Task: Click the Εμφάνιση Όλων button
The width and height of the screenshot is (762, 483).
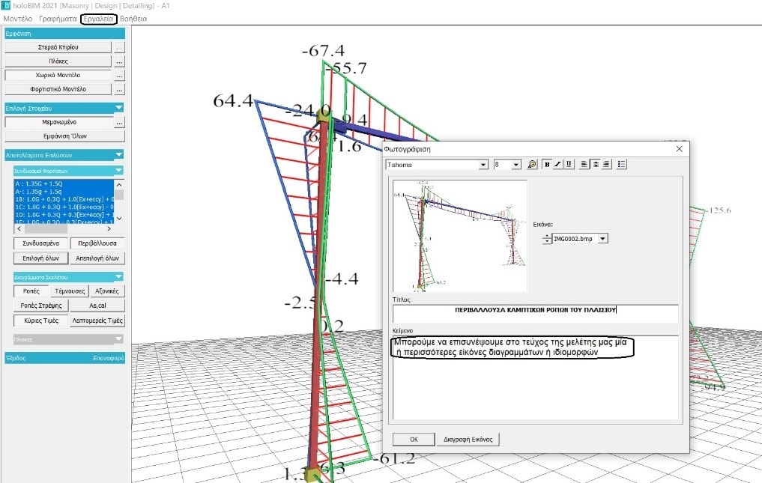Action: [64, 136]
